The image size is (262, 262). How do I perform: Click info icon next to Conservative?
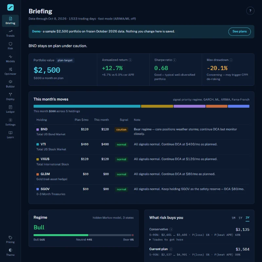171,229
